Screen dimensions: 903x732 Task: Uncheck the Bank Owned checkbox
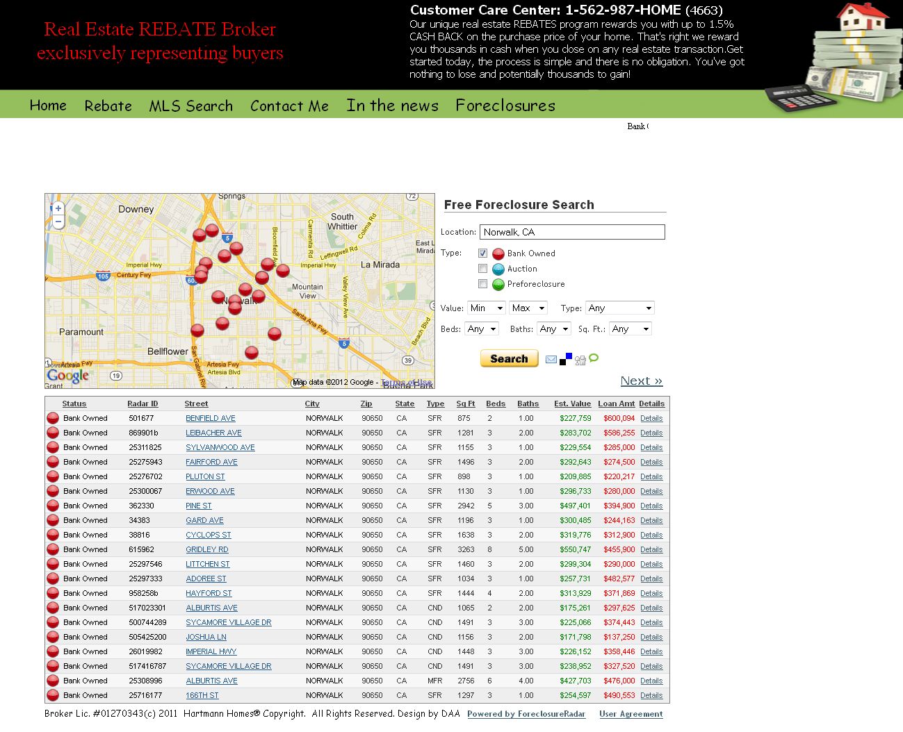(x=482, y=253)
